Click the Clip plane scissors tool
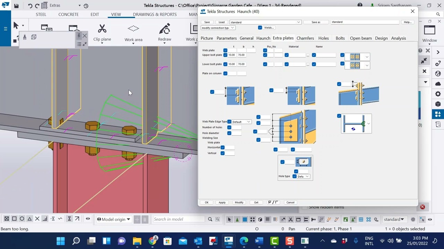The width and height of the screenshot is (444, 249). coord(102,32)
